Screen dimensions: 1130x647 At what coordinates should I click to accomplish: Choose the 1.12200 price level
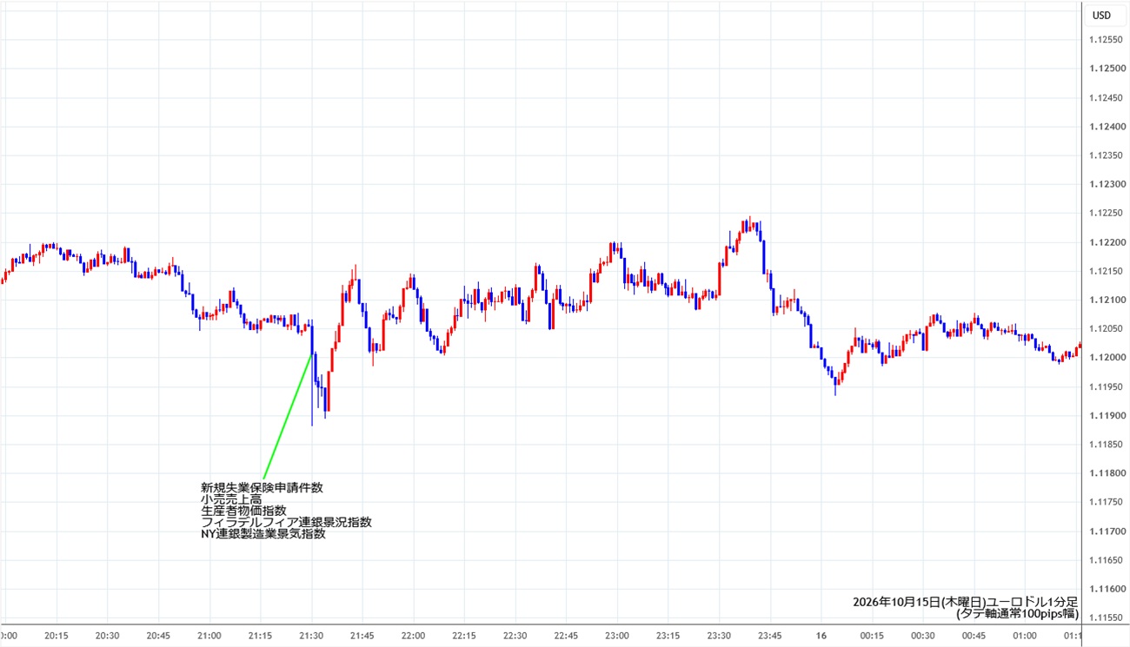point(1106,242)
